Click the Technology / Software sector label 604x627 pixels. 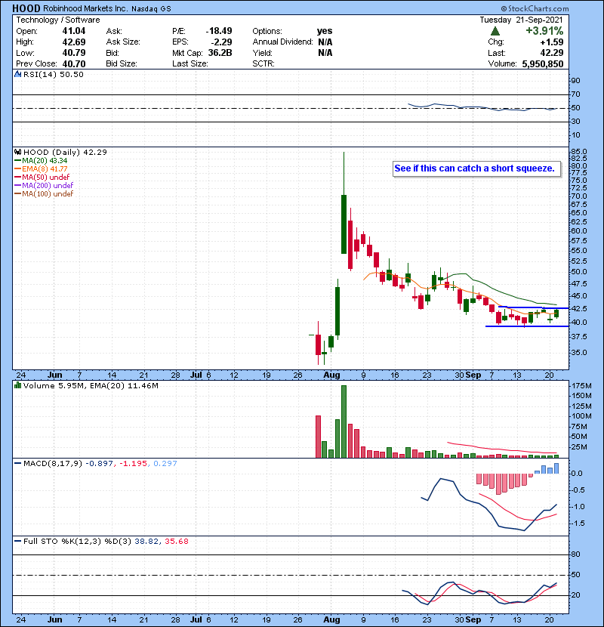pos(58,20)
